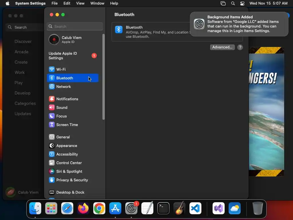
Task: Open the Control Center settings icon
Action: click(52, 163)
